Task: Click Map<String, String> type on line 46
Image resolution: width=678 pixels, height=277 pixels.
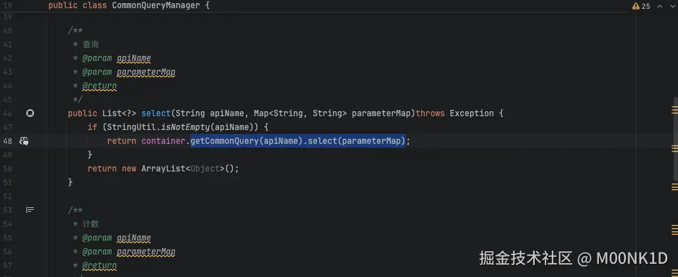Action: (301, 114)
